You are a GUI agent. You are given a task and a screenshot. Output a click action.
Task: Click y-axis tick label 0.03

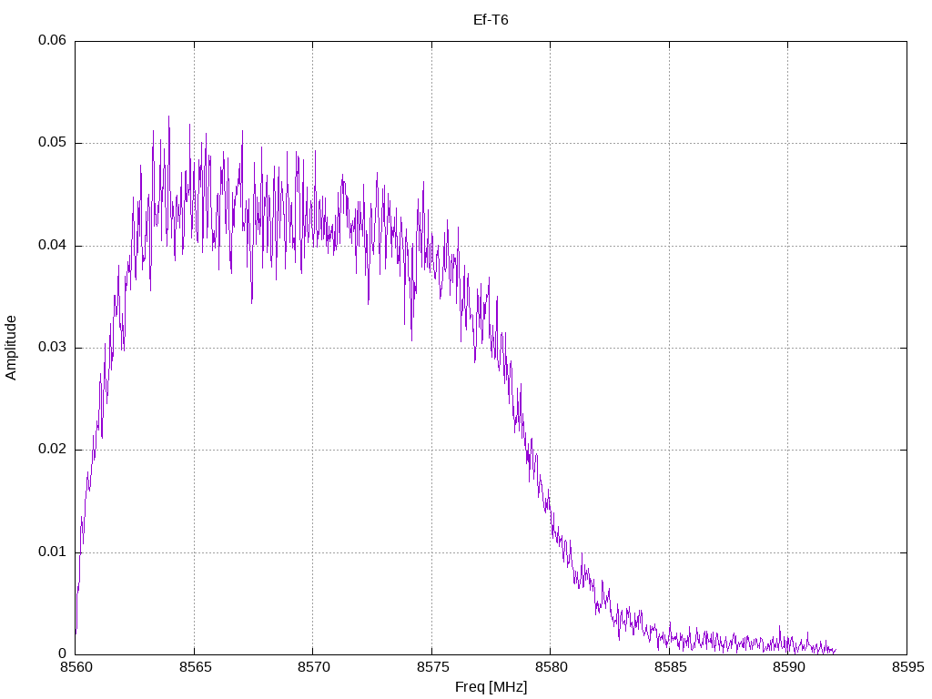(x=52, y=347)
